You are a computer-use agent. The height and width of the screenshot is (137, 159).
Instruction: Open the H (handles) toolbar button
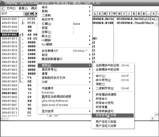pyautogui.click(x=120, y=14)
